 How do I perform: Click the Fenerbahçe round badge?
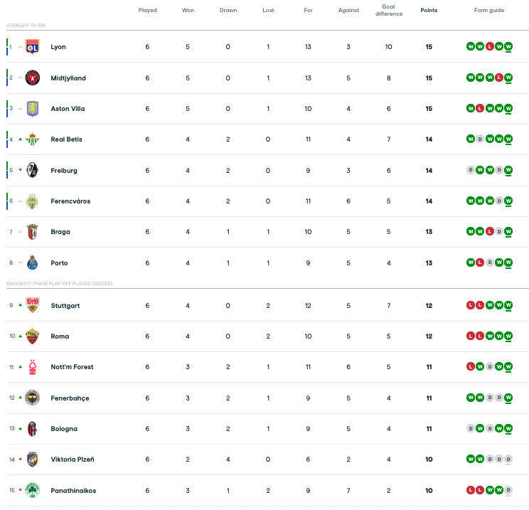33,398
